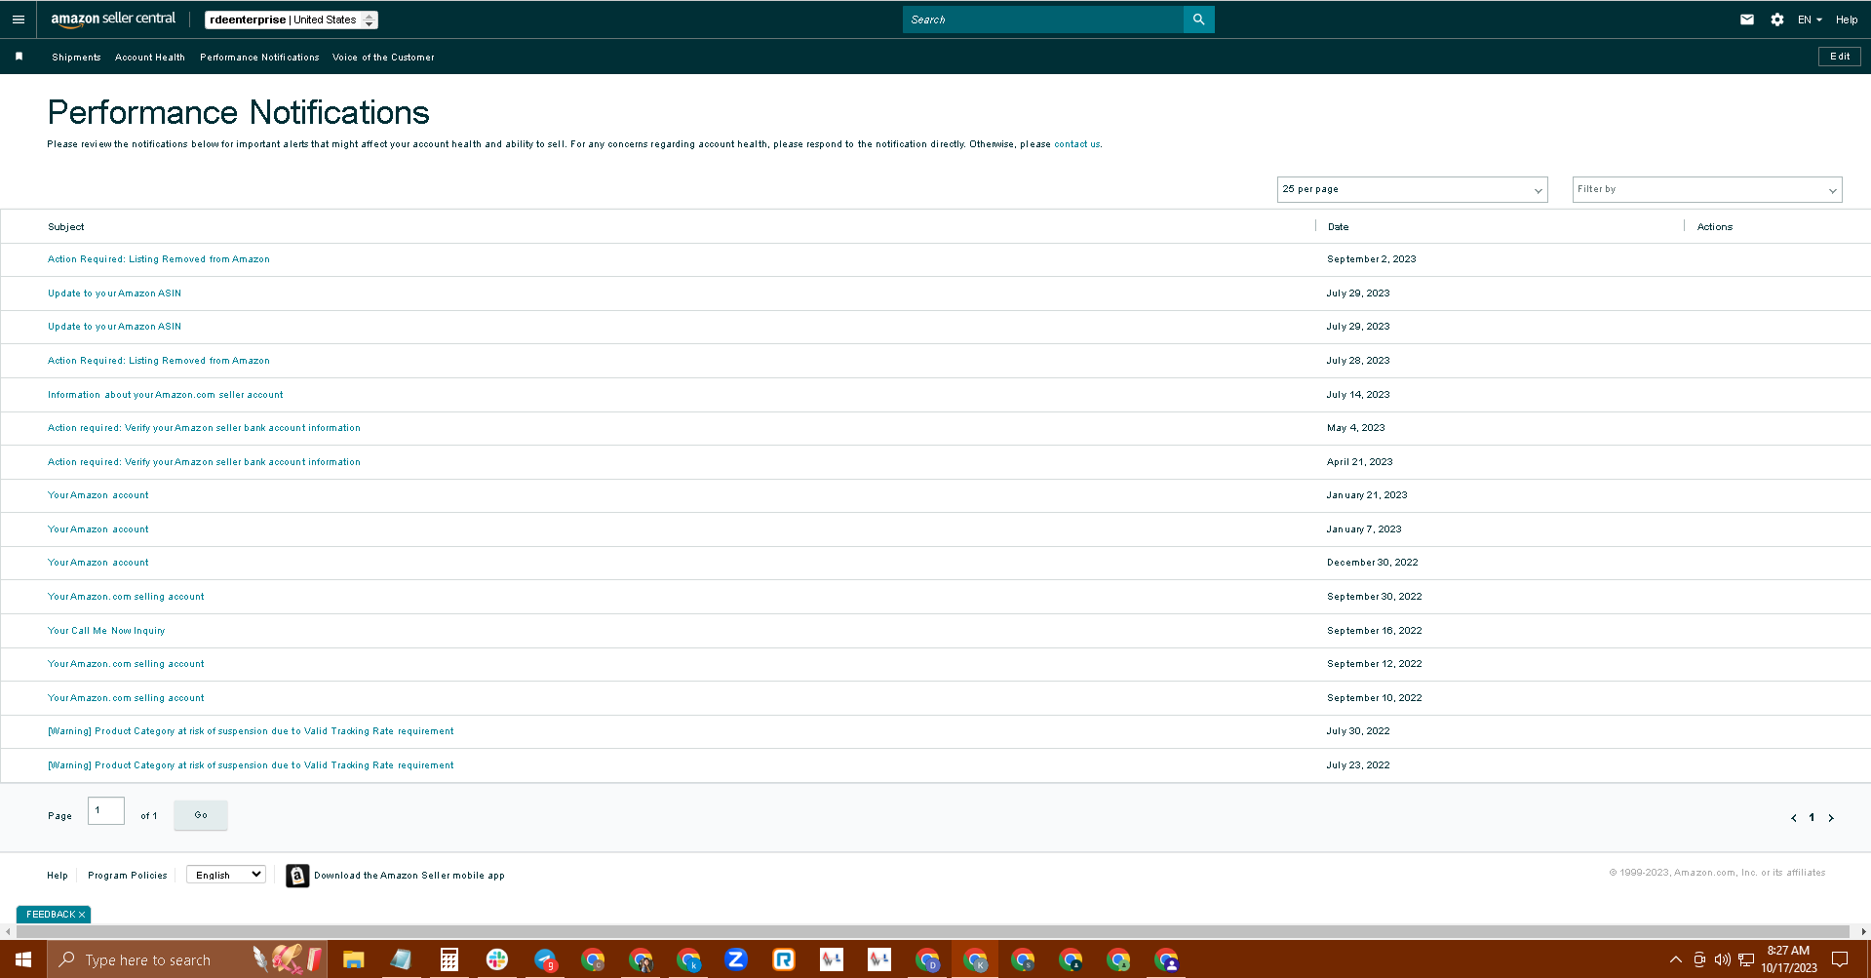Open RingCentral from the taskbar
Viewport: 1871px width, 978px height.
click(x=784, y=959)
